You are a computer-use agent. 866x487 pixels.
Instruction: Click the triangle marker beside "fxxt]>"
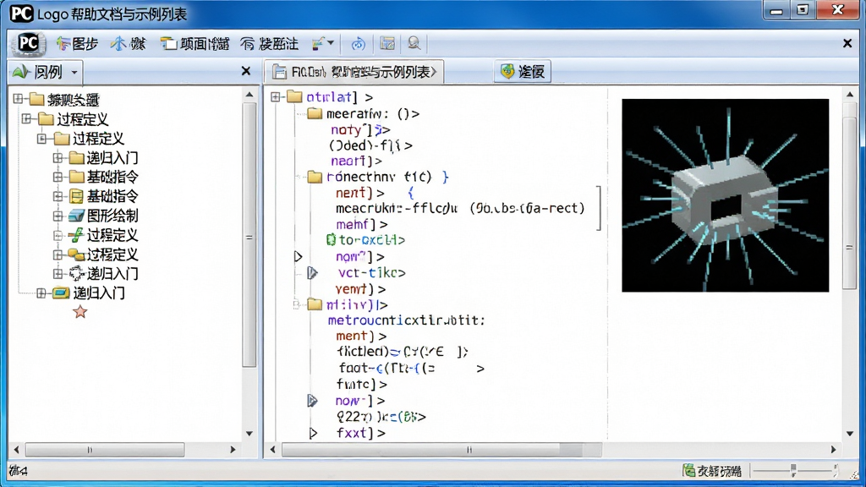pos(313,434)
